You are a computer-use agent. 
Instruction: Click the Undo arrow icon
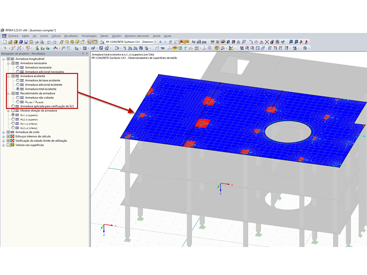(49, 42)
